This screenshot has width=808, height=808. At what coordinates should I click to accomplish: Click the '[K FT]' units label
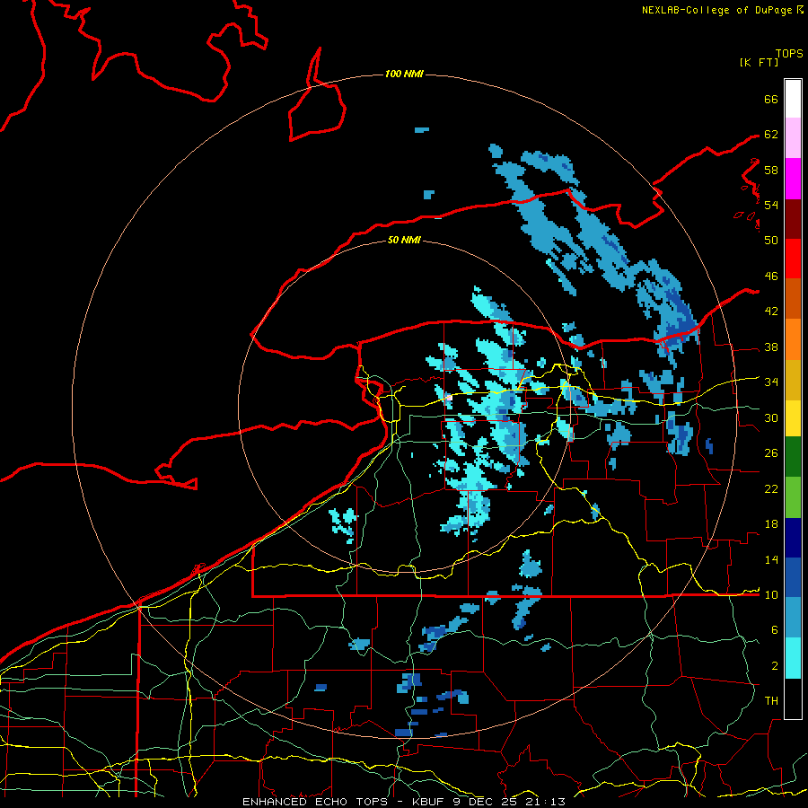pos(759,62)
